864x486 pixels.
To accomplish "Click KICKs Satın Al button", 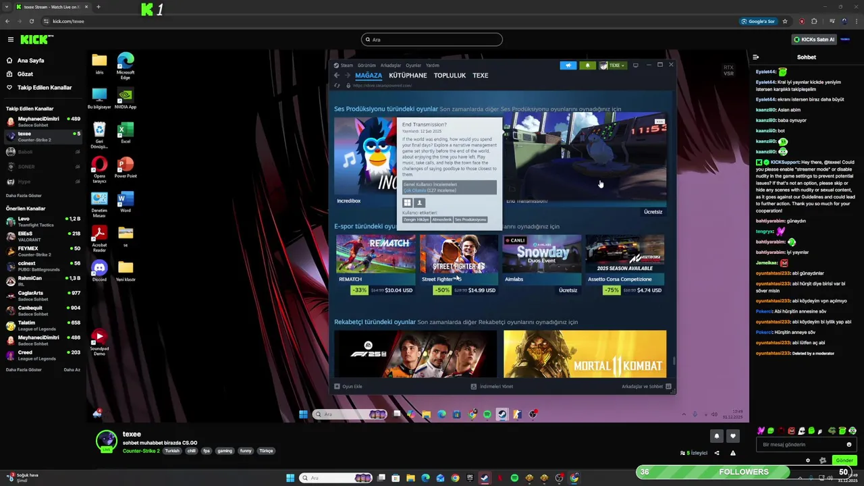I will tap(813, 40).
